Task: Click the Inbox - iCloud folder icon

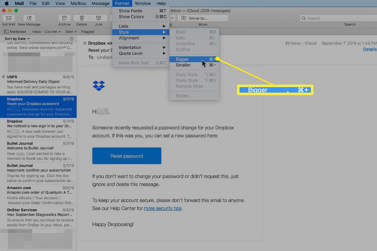Action: click(x=288, y=43)
